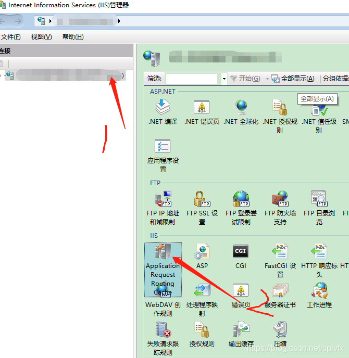Screen dimensions: 349x358
Task: Select the server node in connections tree
Action: 65,75
